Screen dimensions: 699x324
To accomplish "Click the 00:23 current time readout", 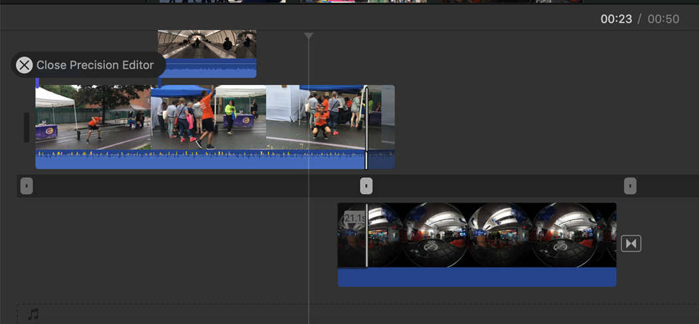I will tap(616, 19).
